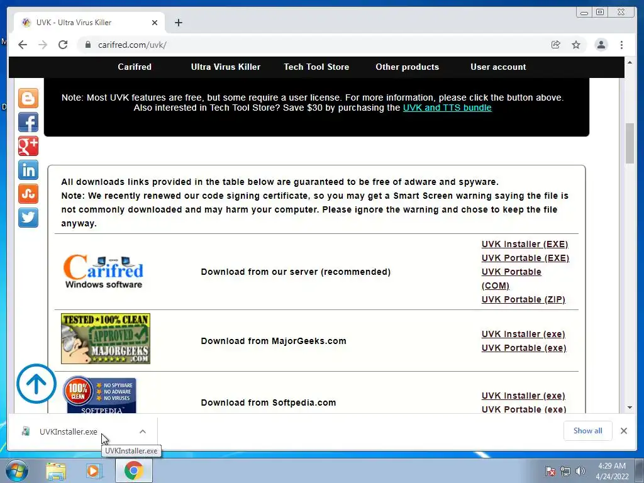
Task: Click the Google Plus share icon
Action: click(x=28, y=146)
